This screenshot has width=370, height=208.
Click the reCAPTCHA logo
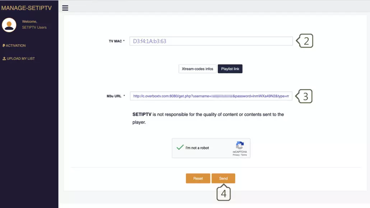[240, 145]
